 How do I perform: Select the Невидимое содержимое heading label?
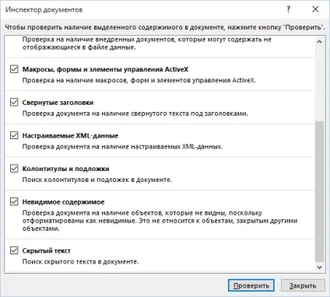click(x=63, y=202)
